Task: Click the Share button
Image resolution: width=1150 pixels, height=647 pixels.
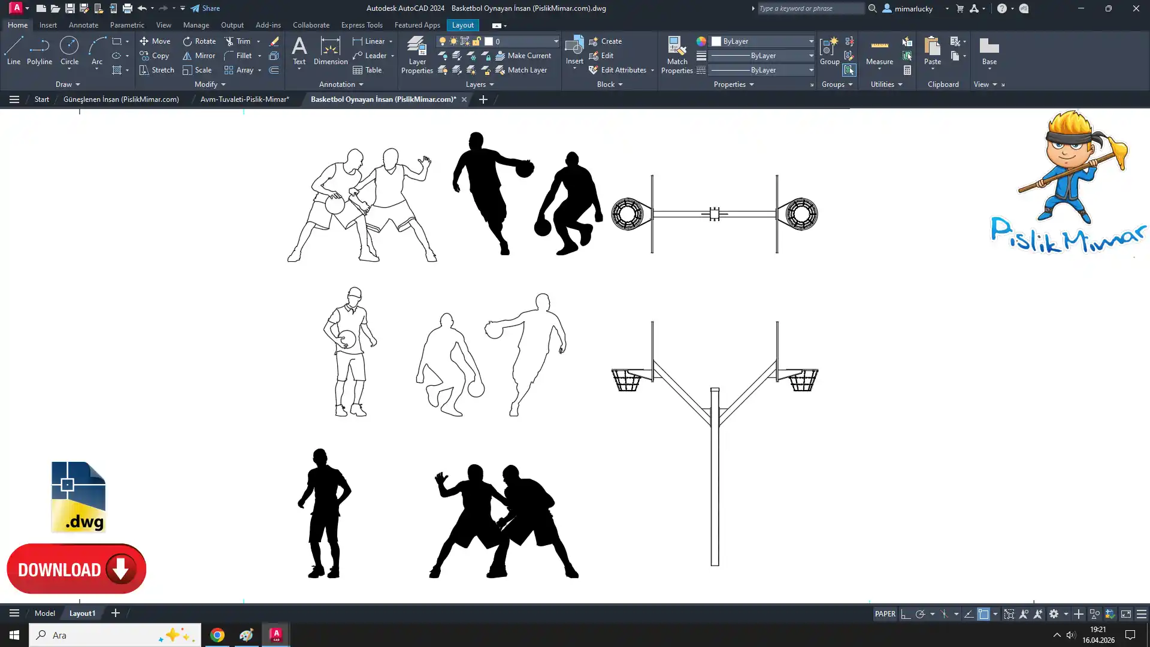Action: click(205, 8)
